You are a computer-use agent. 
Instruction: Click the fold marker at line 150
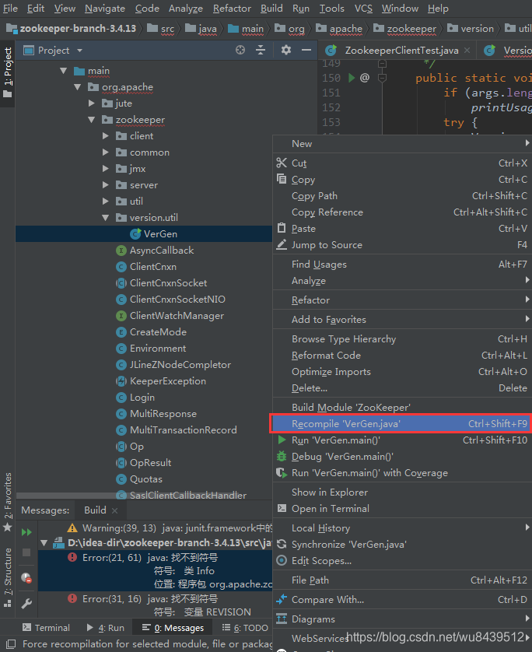coord(383,78)
